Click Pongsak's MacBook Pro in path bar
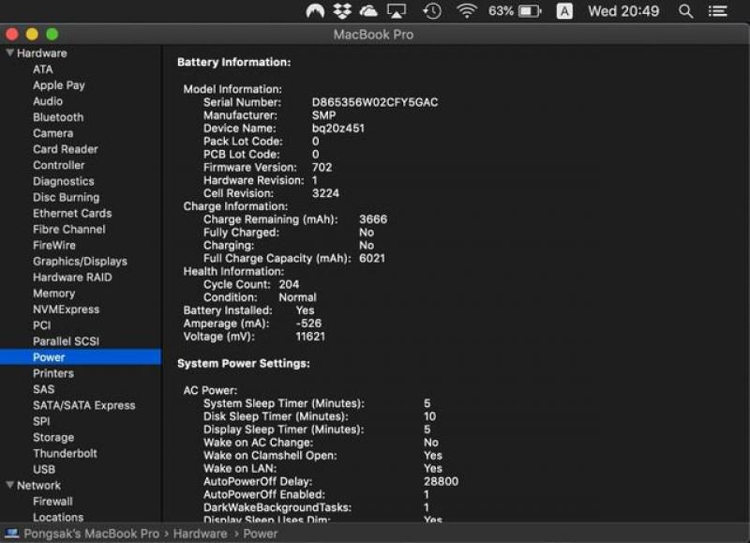The width and height of the screenshot is (750, 543). 91,534
